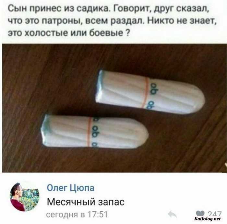Click the orange strip on the lower tampon
This screenshot has height=224, width=227.
click(x=90, y=132)
